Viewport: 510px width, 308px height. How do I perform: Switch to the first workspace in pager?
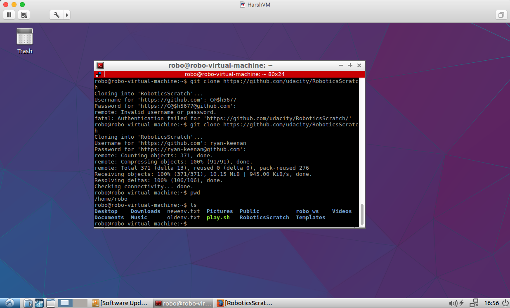[64, 303]
